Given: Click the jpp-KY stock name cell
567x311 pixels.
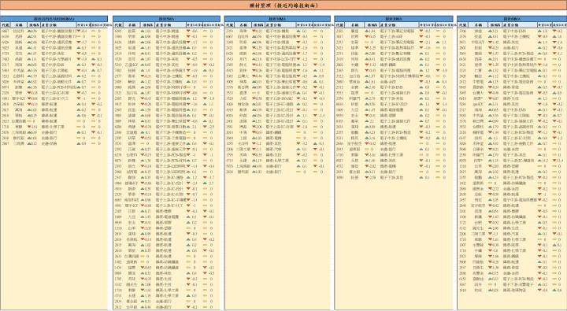Looking at the screenshot, I should click(478, 104).
